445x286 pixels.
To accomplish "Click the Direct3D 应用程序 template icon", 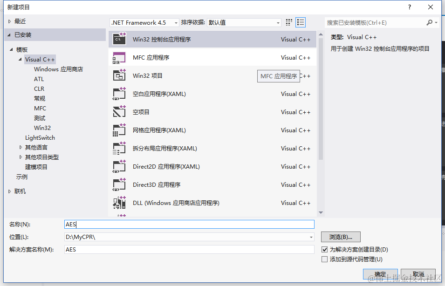I will point(119,184).
